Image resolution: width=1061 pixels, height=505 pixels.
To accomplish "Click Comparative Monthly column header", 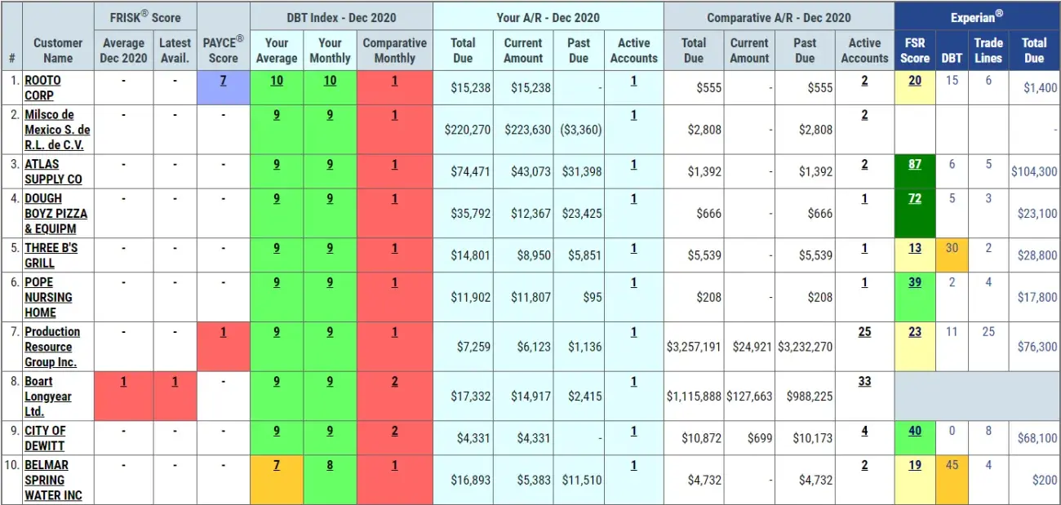I will [395, 50].
